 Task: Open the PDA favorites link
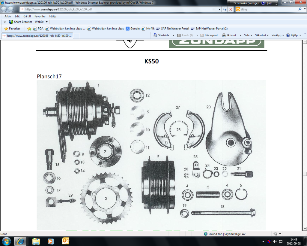38,29
